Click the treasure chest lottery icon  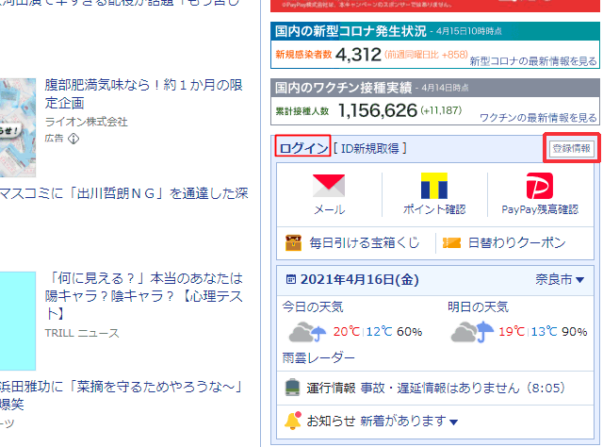coord(293,242)
